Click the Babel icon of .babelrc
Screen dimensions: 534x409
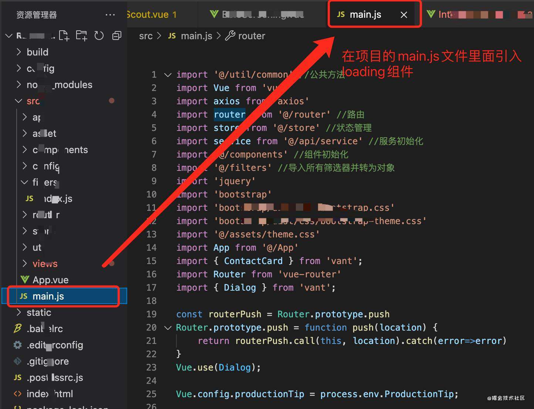(17, 328)
